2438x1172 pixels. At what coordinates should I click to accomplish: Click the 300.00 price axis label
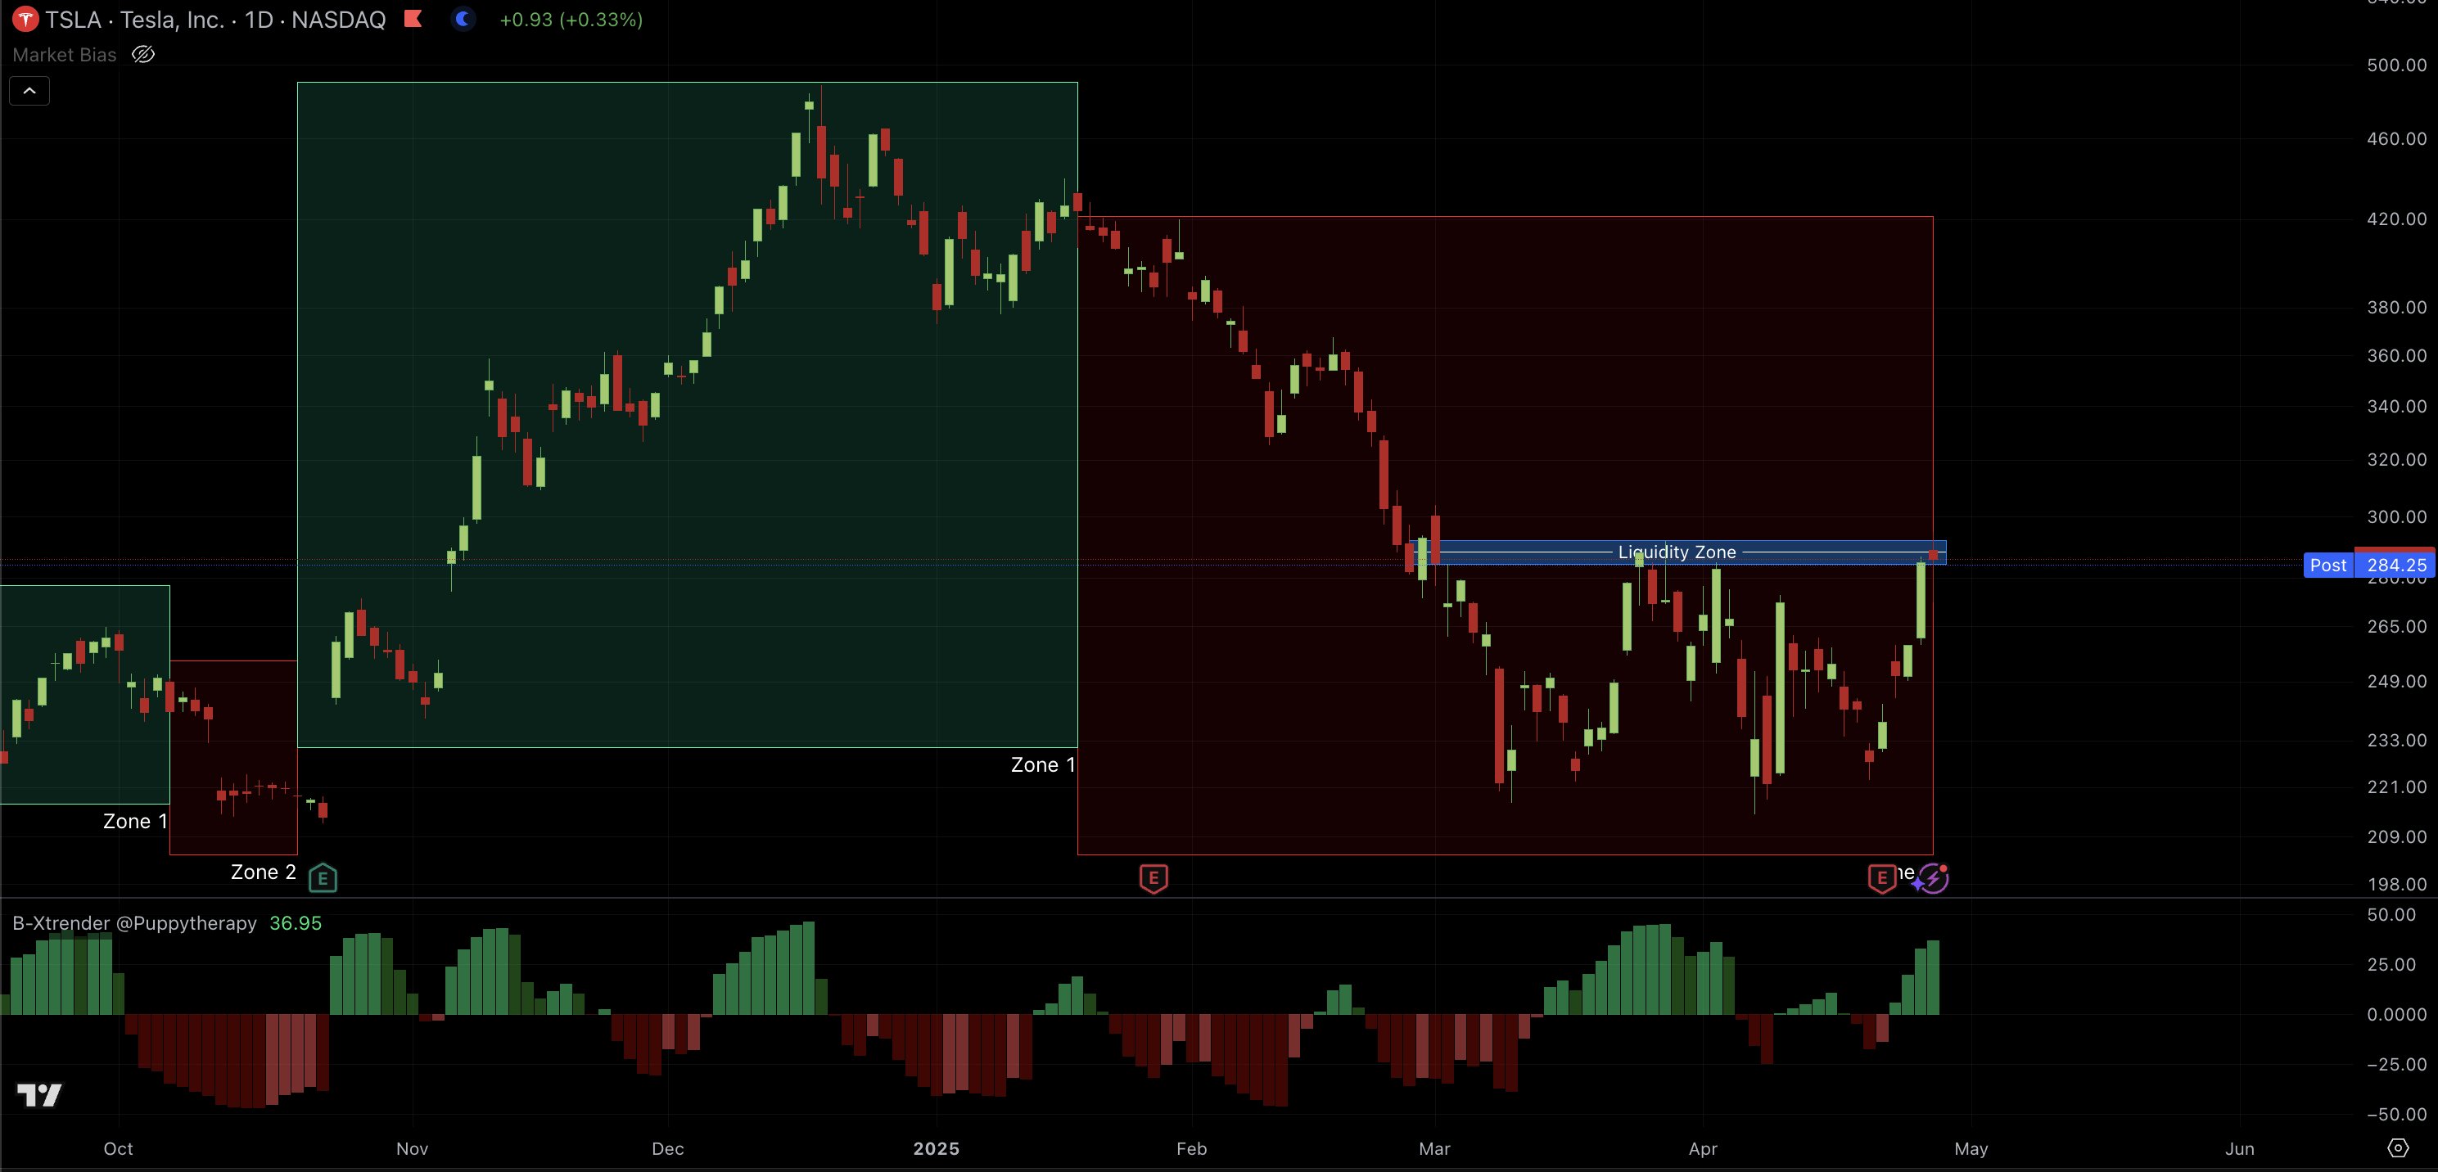tap(2396, 517)
